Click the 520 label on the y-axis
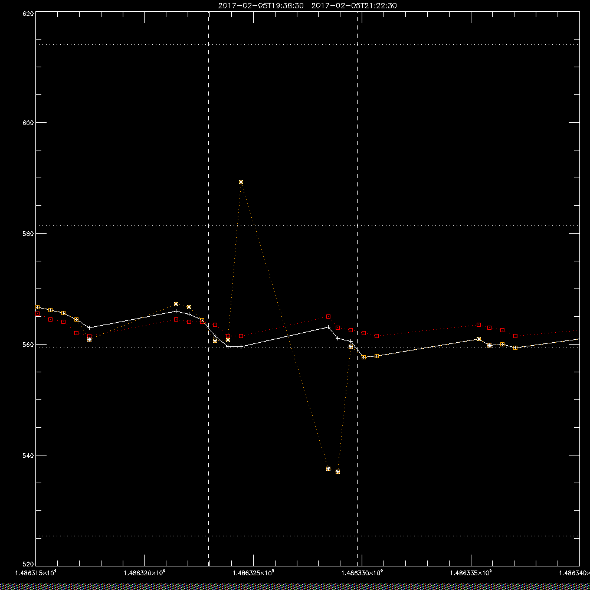This screenshot has height=590, width=590. 28,565
